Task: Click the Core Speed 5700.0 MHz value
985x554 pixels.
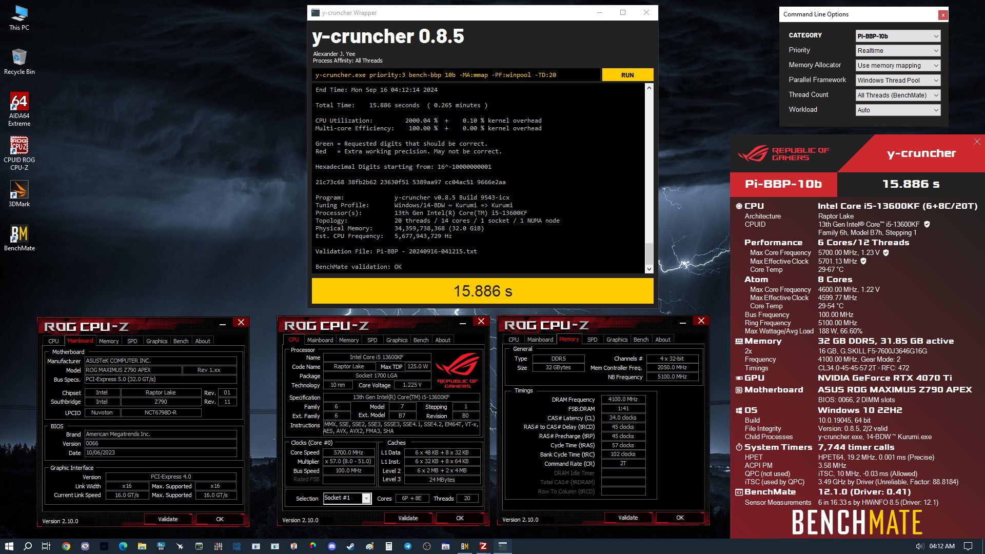Action: (348, 452)
